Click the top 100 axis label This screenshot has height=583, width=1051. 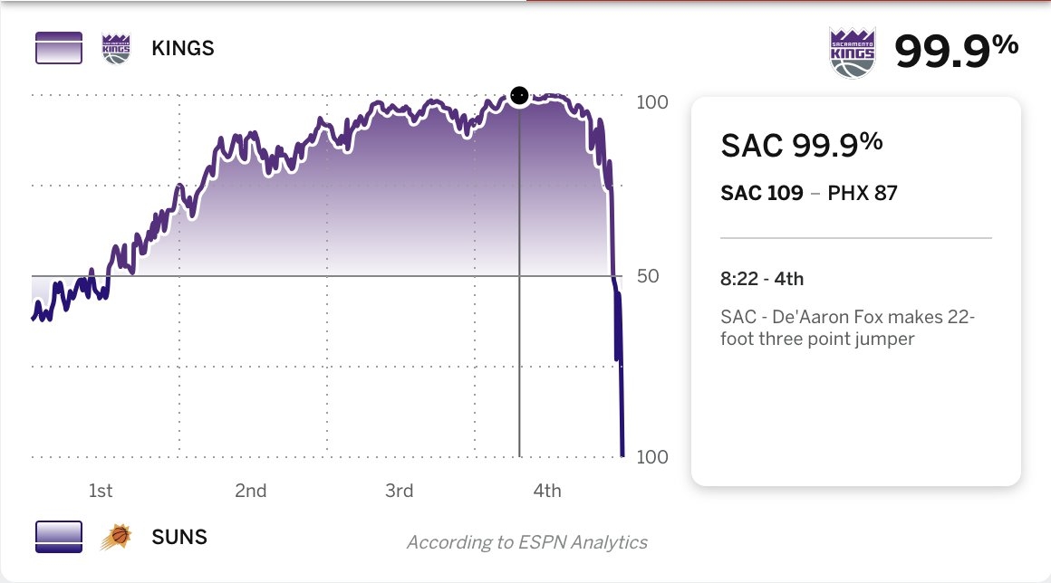pyautogui.click(x=652, y=102)
